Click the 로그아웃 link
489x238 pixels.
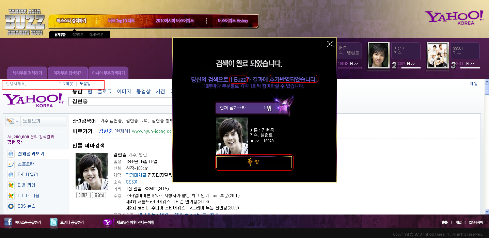coord(66,83)
